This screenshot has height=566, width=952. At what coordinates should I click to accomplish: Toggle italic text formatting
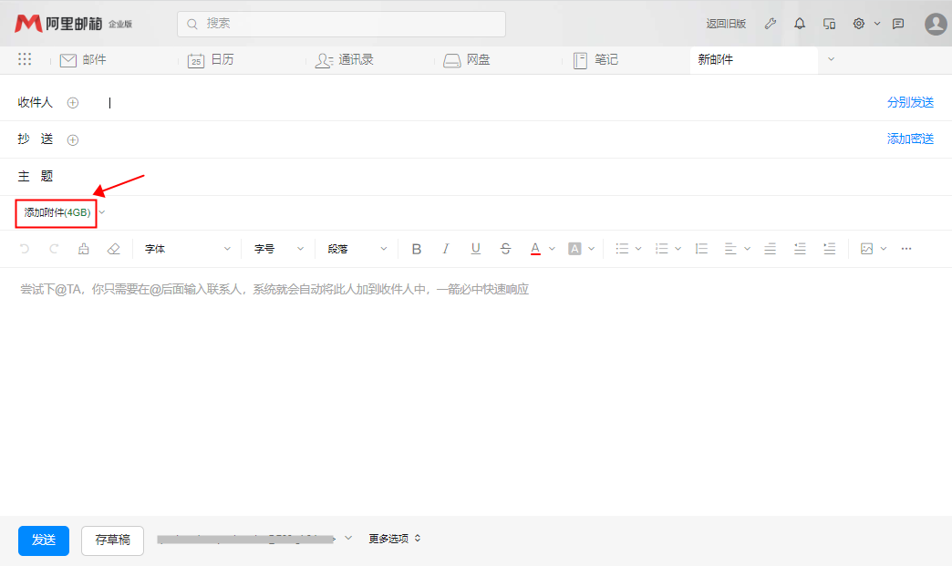point(446,249)
